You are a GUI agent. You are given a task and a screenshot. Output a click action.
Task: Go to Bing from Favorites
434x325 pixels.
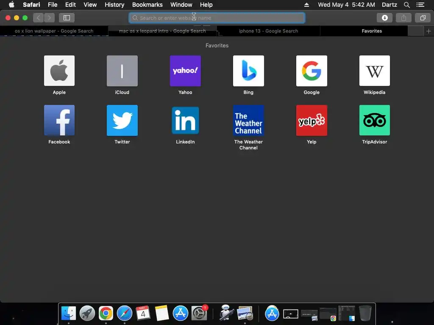tap(248, 71)
